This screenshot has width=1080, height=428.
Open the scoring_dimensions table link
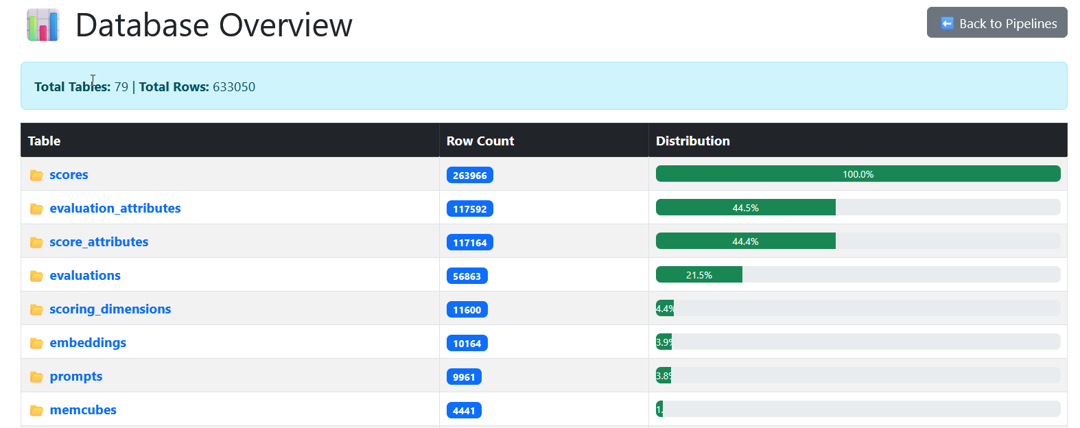click(x=110, y=309)
